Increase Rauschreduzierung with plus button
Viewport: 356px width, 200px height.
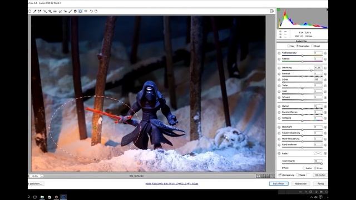coord(325,133)
